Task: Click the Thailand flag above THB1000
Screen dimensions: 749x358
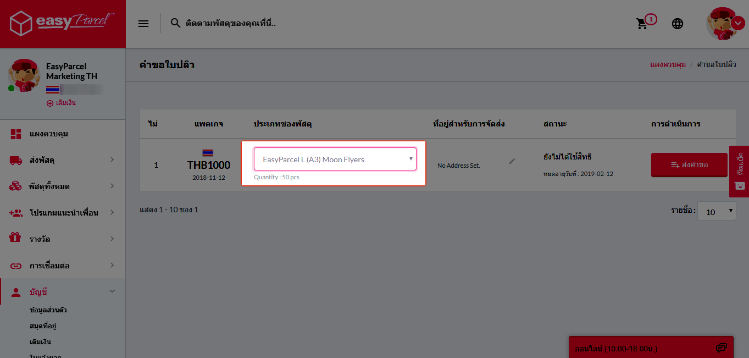Action: 208,152
